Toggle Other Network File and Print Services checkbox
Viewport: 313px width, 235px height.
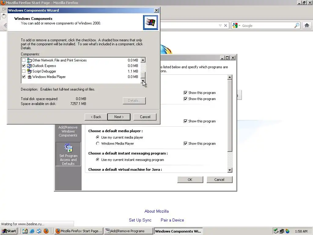pyautogui.click(x=24, y=60)
